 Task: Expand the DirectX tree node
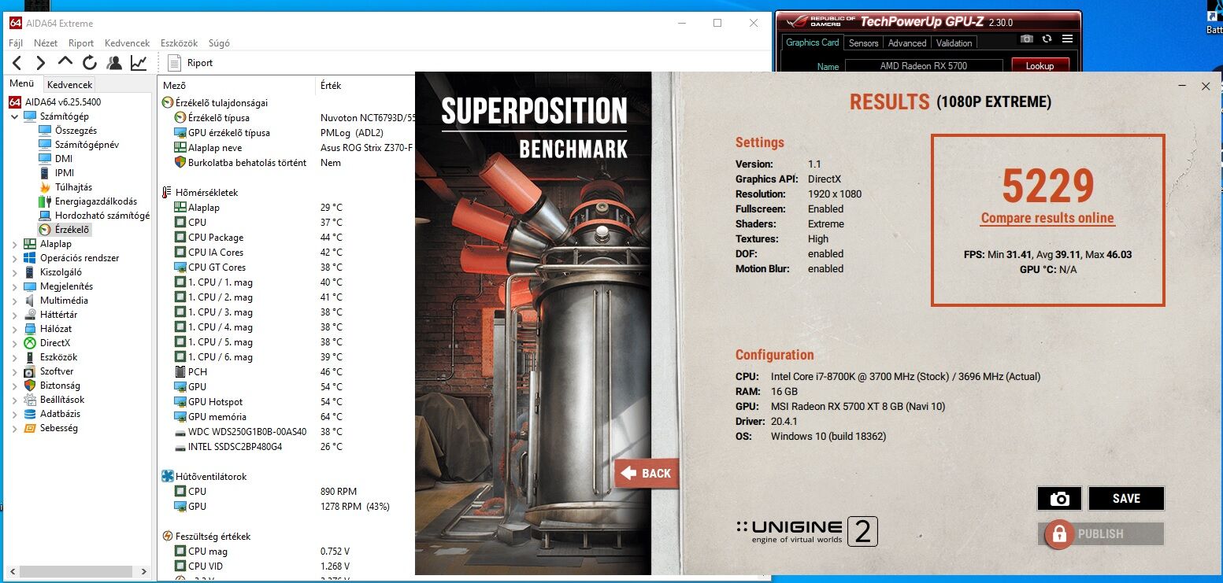15,343
